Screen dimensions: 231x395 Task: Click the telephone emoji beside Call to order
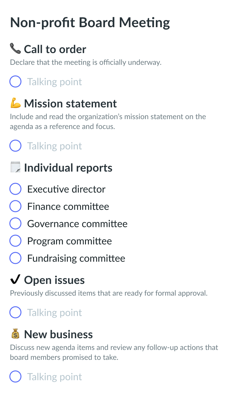click(15, 49)
